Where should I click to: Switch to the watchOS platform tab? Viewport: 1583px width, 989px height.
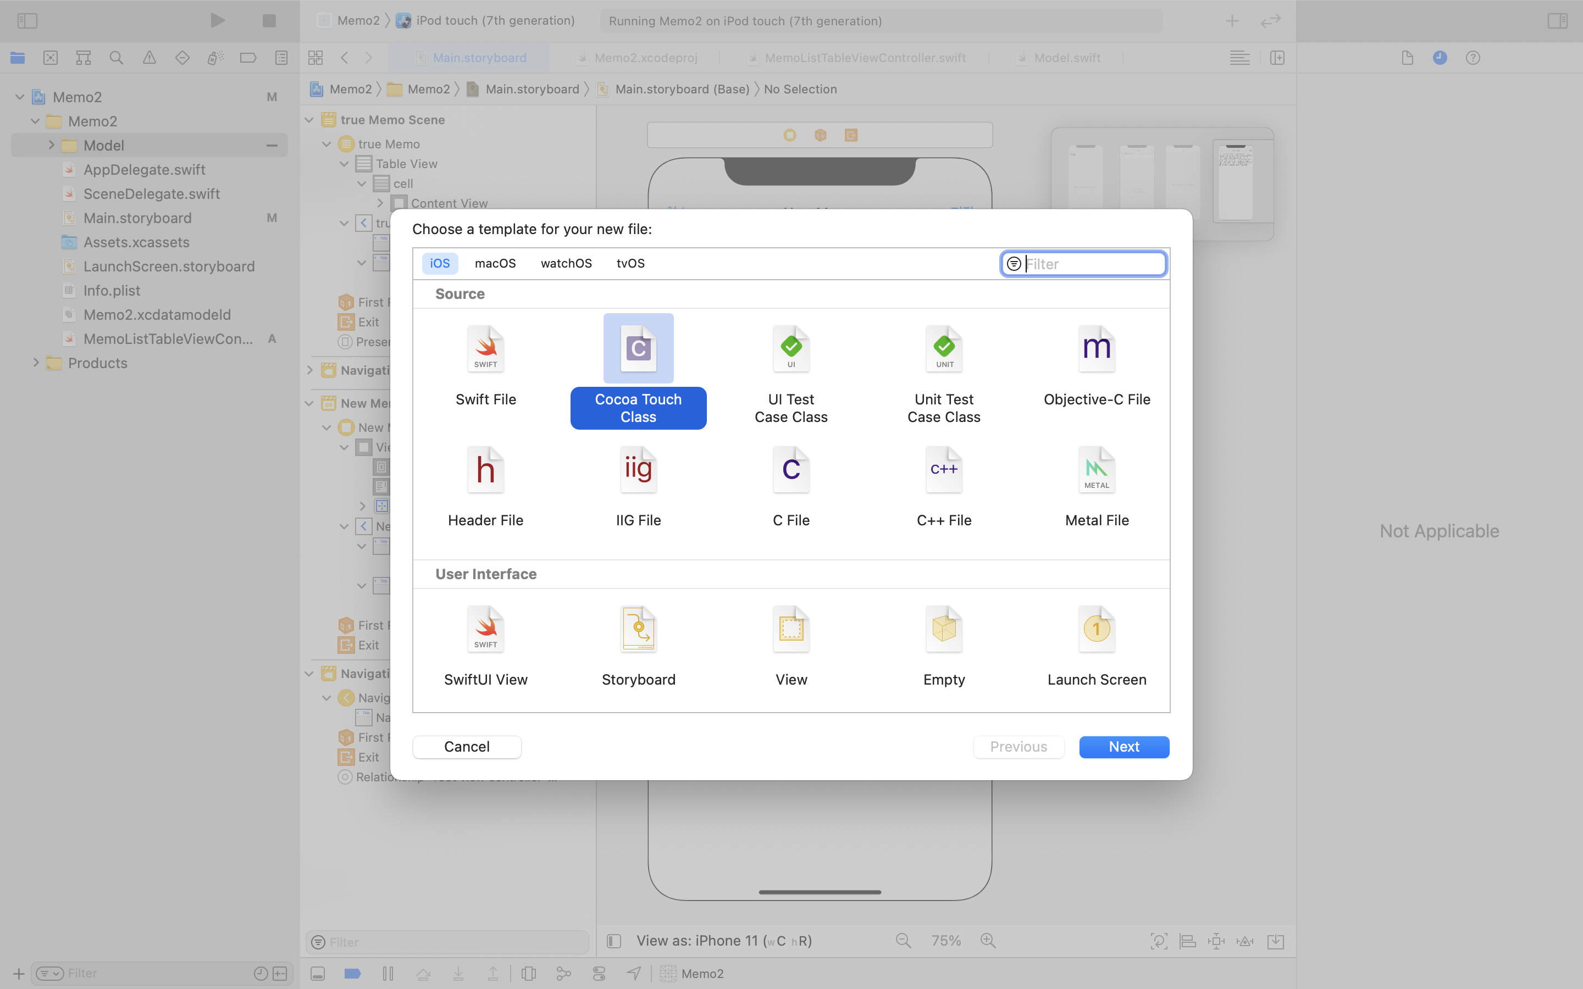566,263
